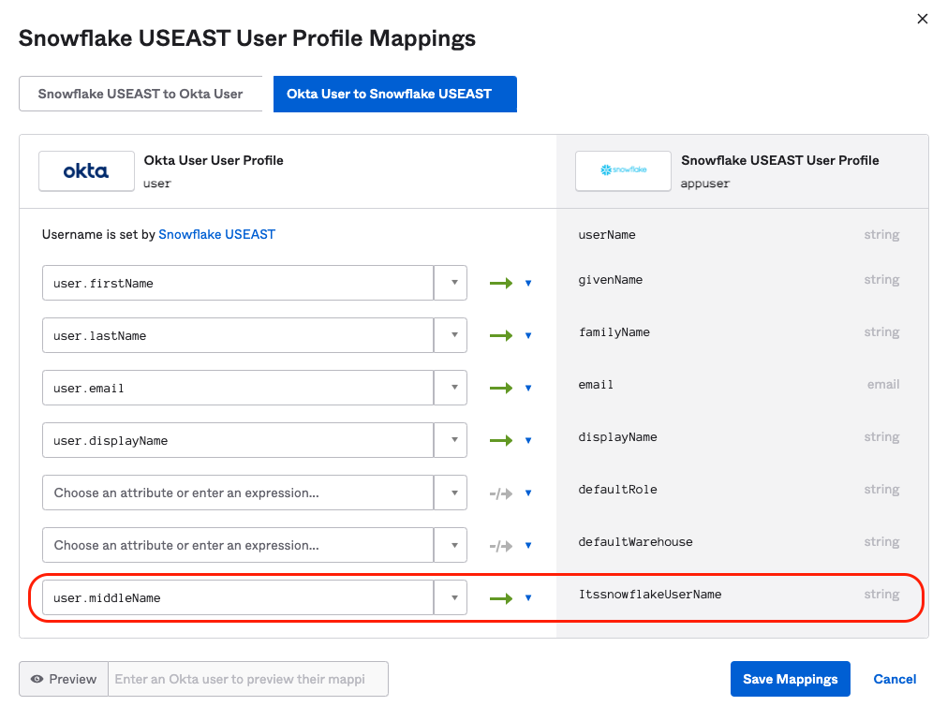Click the green arrow mapping user.middleName to ItssnowflakeUserName
947x721 pixels.
502,596
